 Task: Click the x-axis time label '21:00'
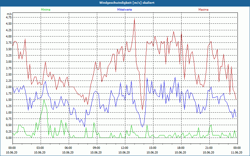click(209, 148)
